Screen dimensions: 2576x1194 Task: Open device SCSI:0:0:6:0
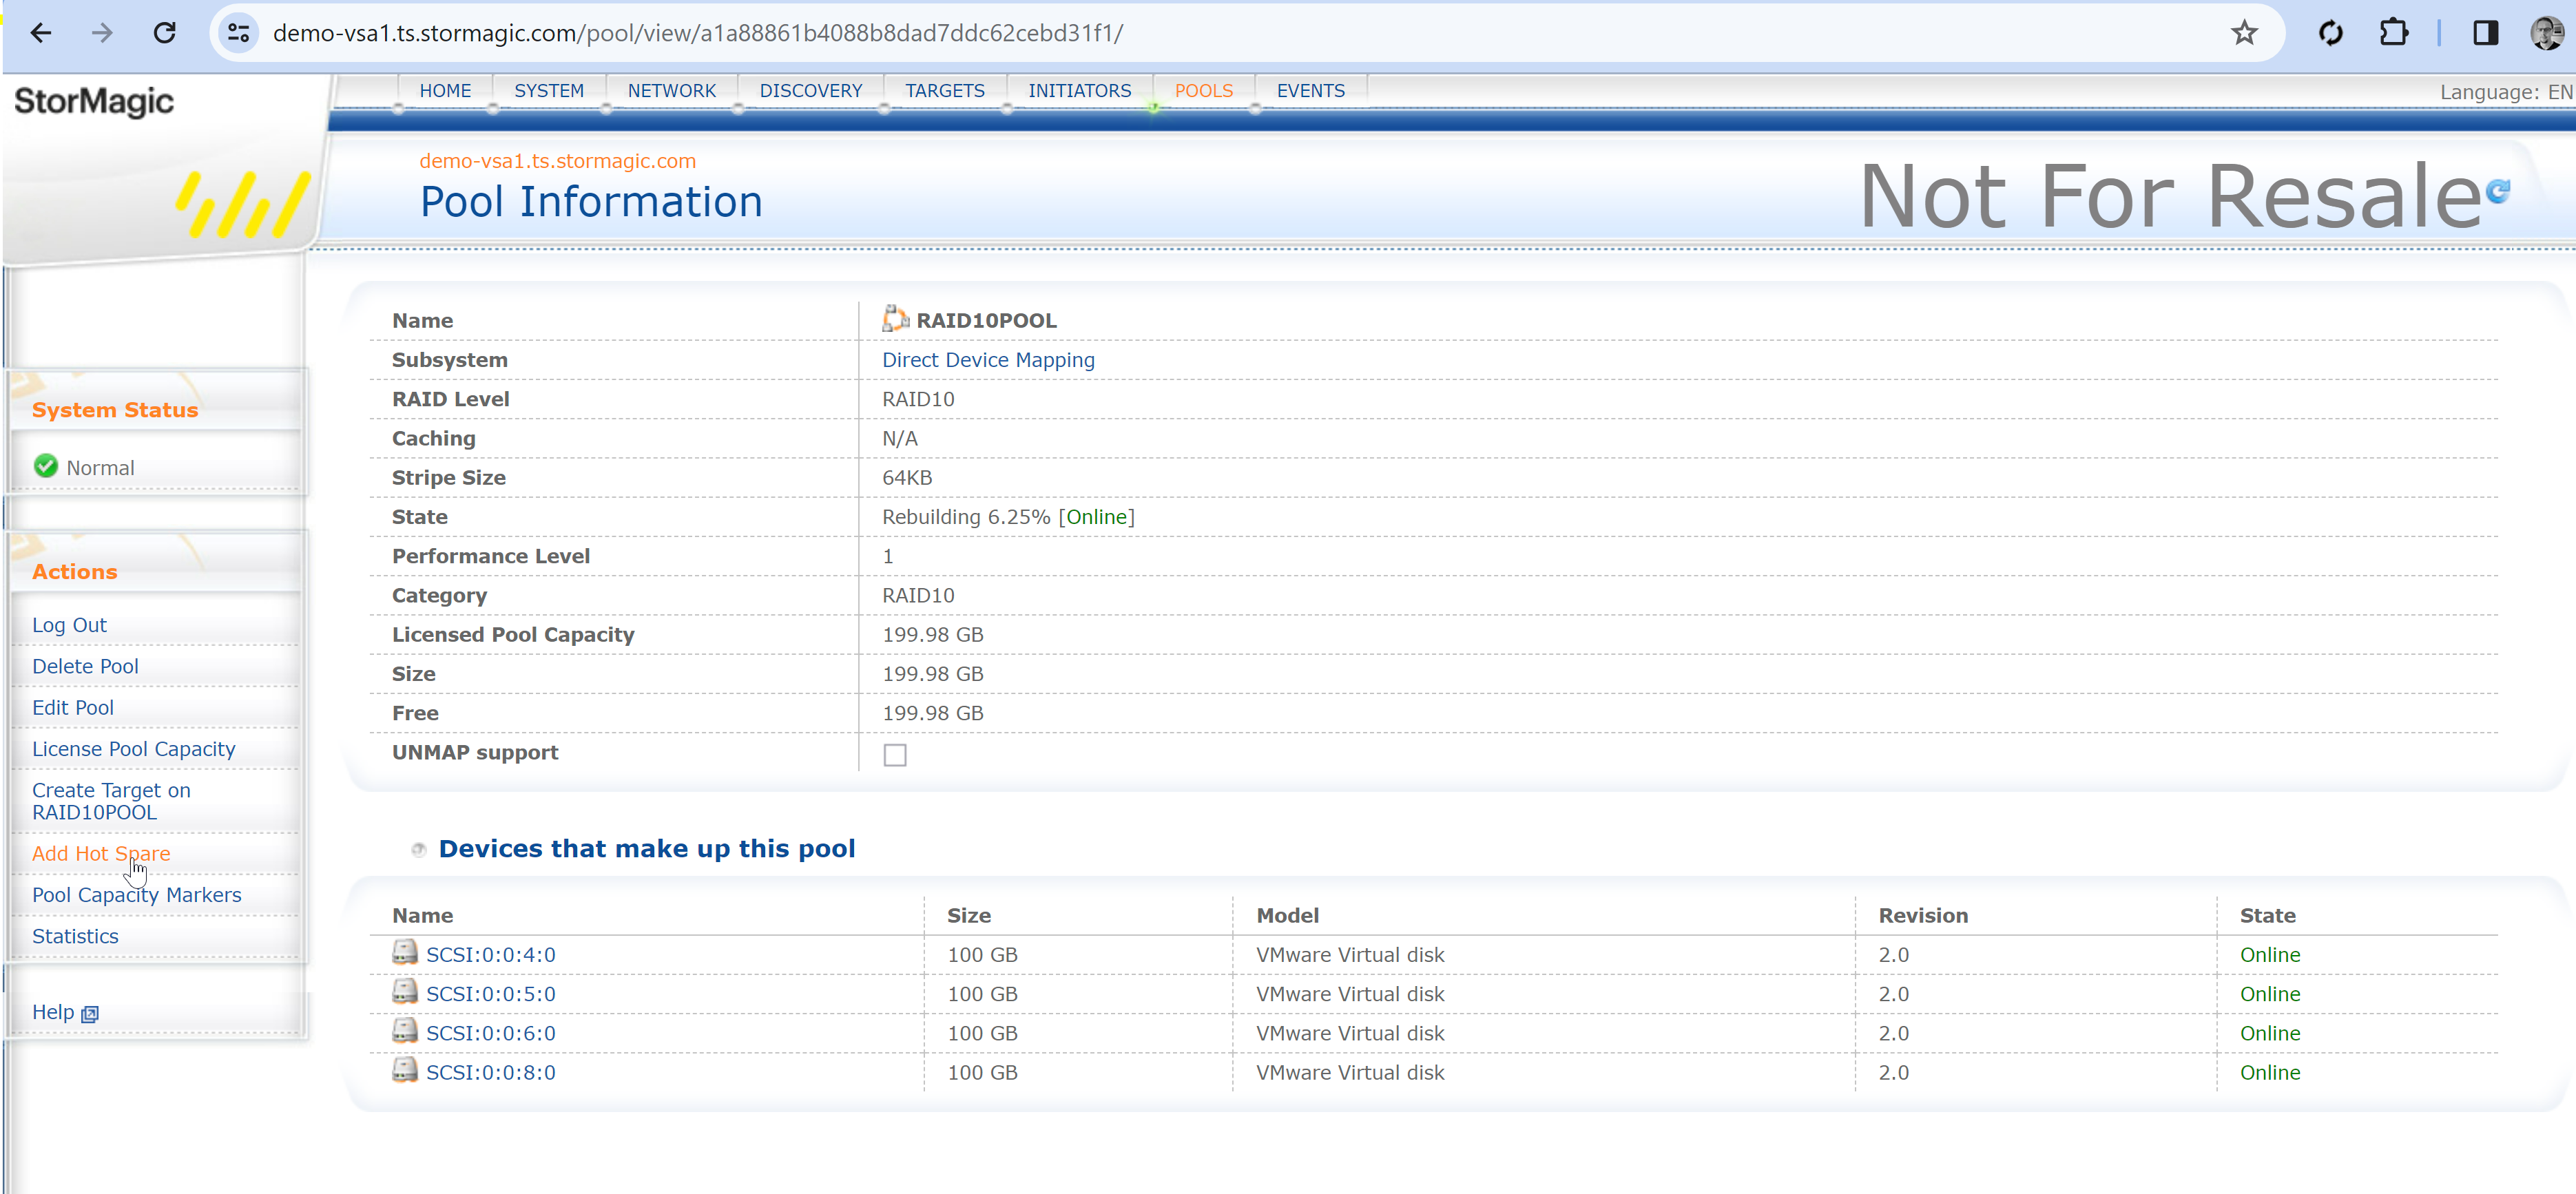(491, 1033)
